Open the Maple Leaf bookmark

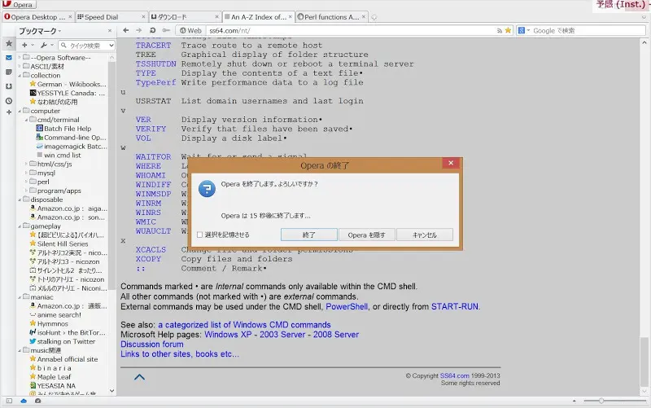coord(50,377)
